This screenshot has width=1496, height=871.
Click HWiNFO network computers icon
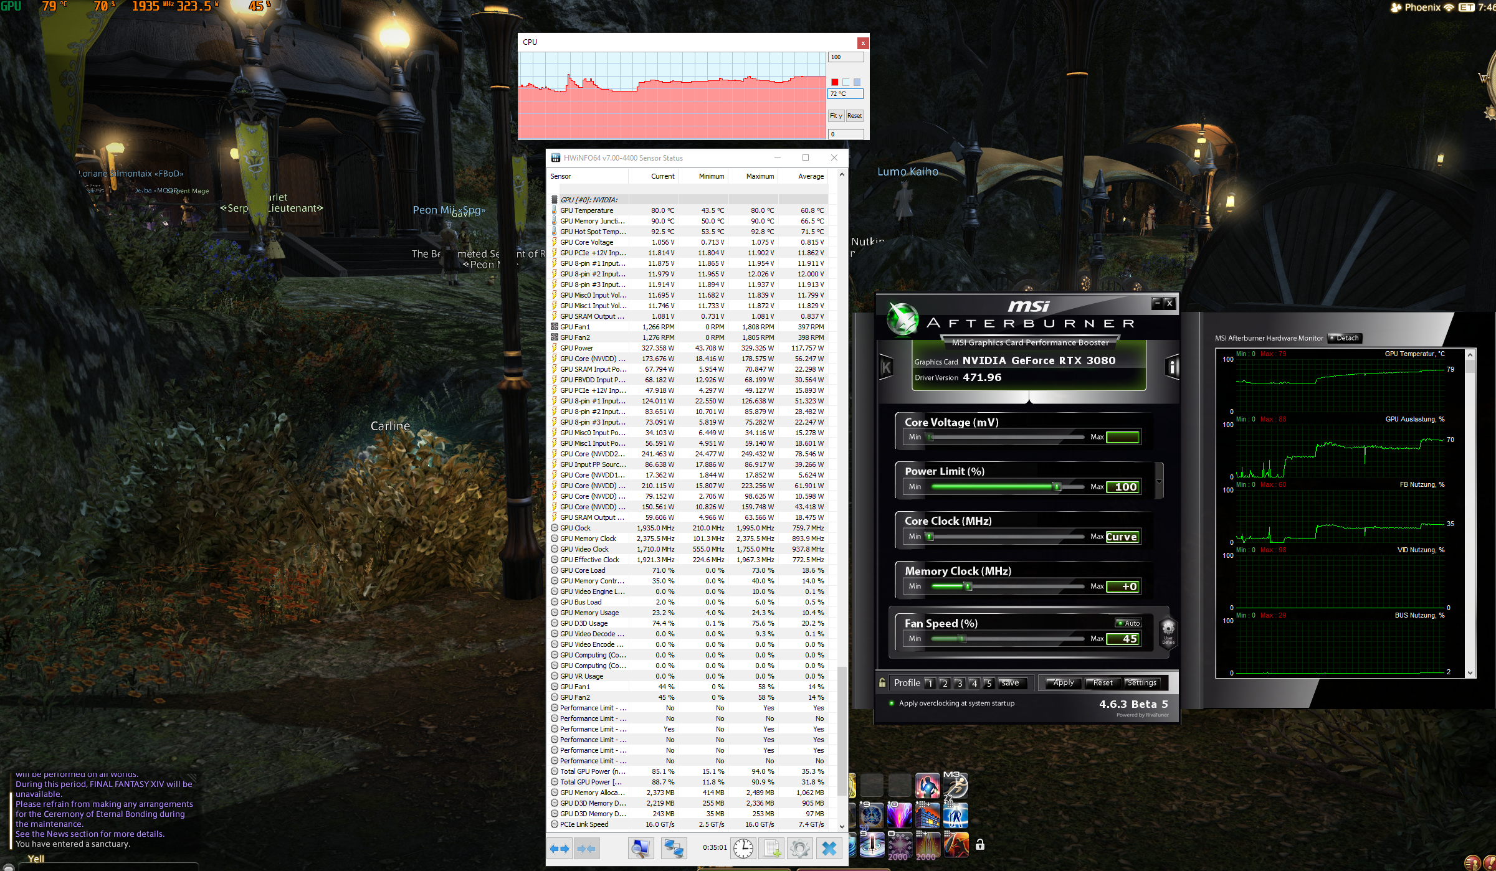click(x=674, y=848)
